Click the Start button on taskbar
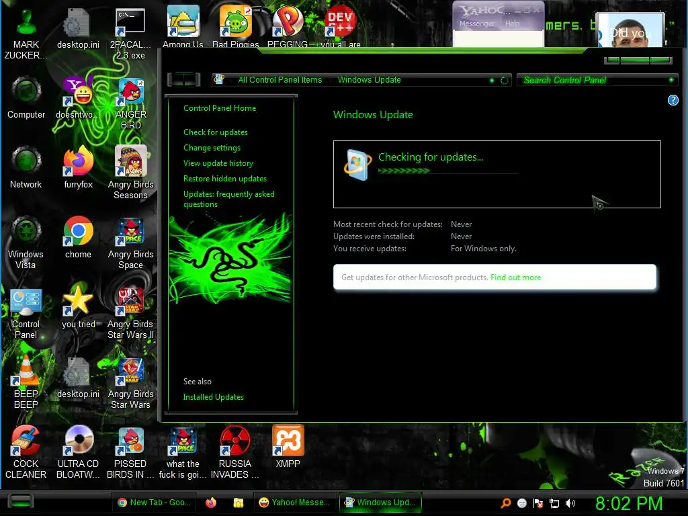This screenshot has width=688, height=516. coord(21,501)
